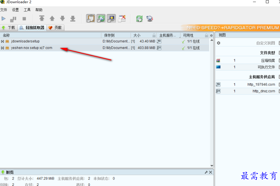
Task: Click the reconnect now icon
Action: [x=139, y=19]
